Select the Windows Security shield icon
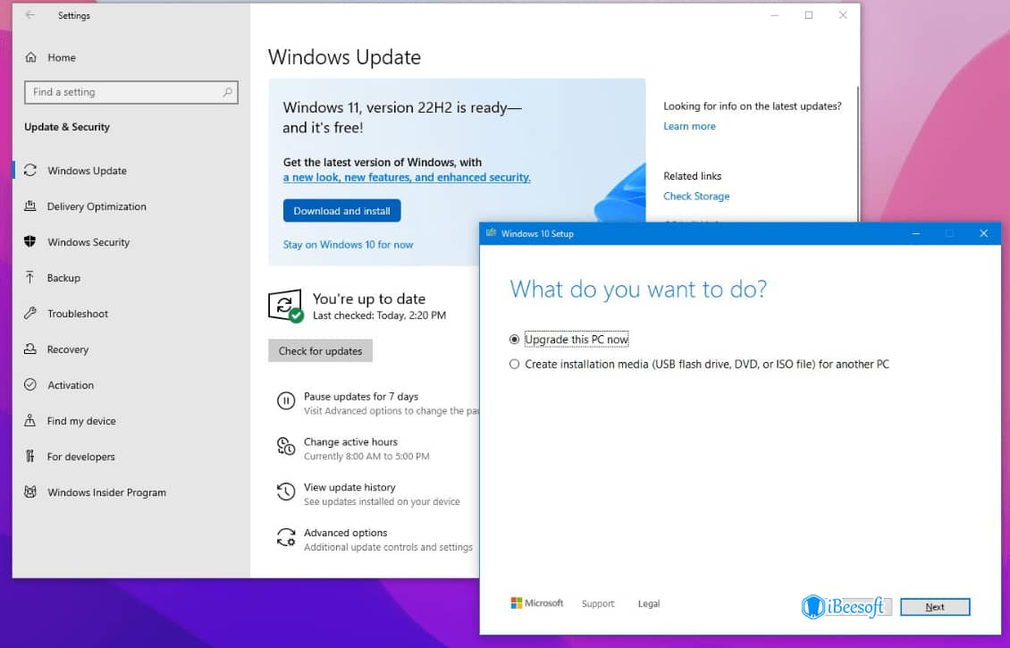The width and height of the screenshot is (1010, 648). pyautogui.click(x=30, y=242)
